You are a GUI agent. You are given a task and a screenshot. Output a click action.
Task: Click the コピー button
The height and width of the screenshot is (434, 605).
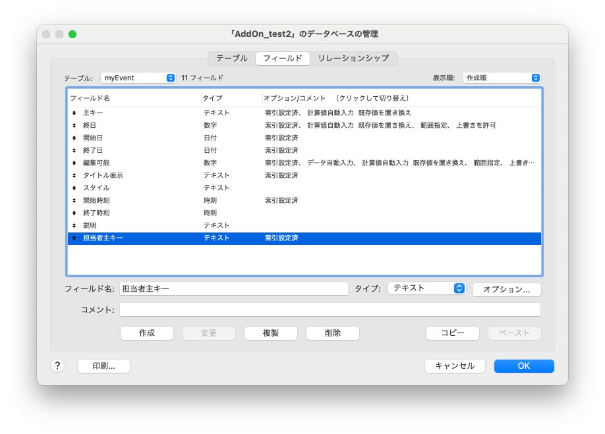point(453,333)
